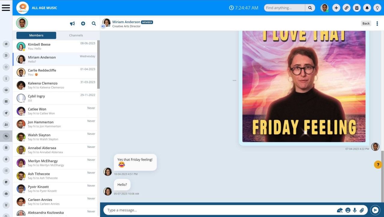The image size is (384, 217).
Task: Click the links icon in the top bar
Action: (346, 7)
